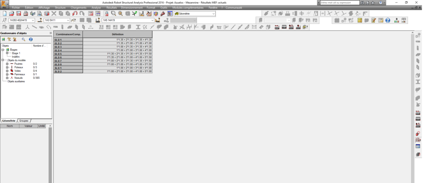Click the Définition column header
Screen dimensions: 425x183
point(117,34)
